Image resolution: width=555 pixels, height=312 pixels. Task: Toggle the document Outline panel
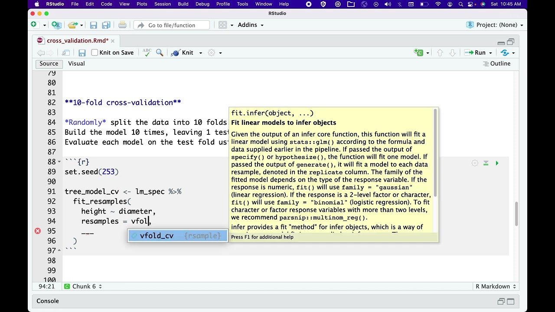(496, 64)
